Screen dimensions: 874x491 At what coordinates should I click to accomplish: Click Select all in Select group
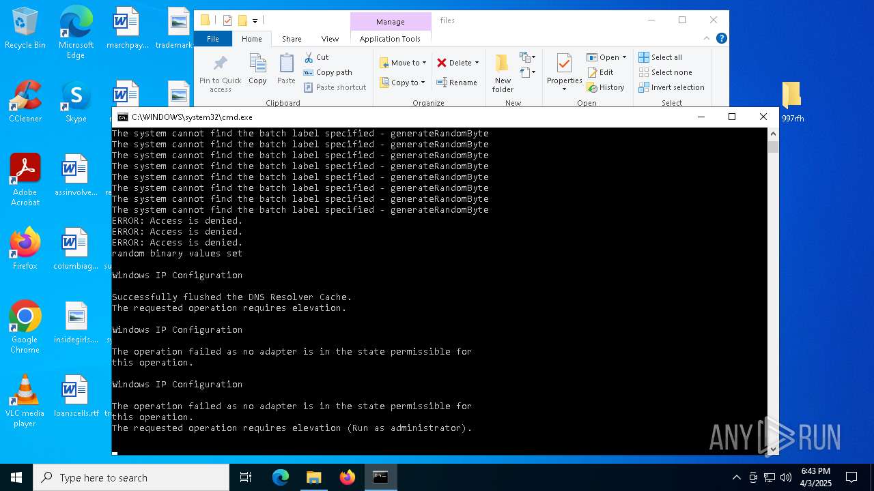tap(660, 57)
